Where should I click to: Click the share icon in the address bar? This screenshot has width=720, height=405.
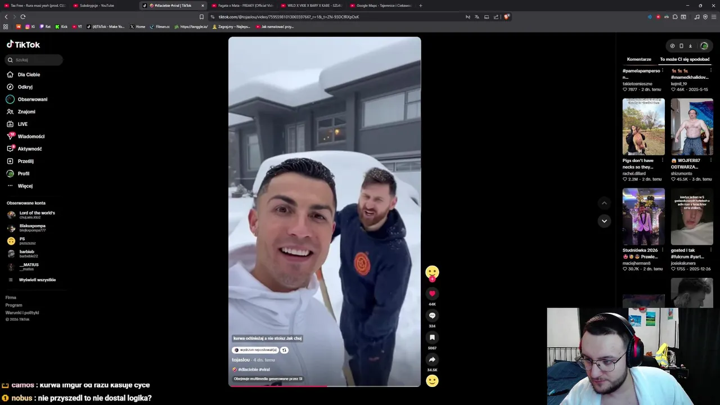(x=496, y=17)
